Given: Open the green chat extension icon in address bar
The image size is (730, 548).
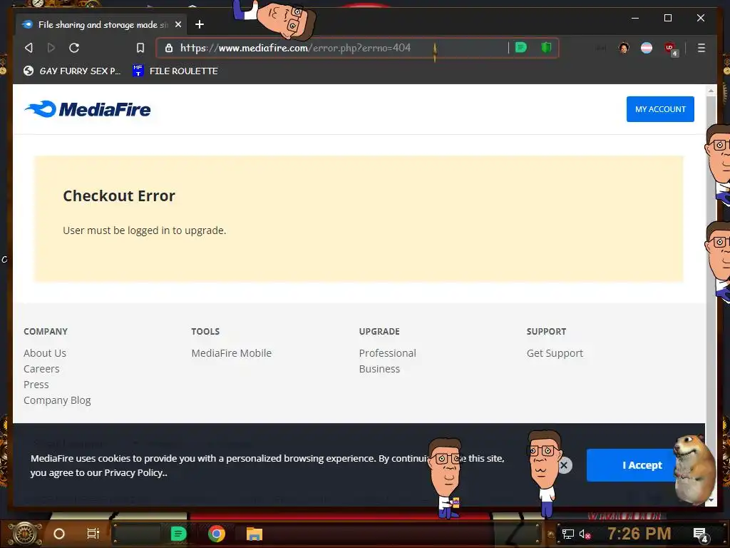Looking at the screenshot, I should 521,48.
